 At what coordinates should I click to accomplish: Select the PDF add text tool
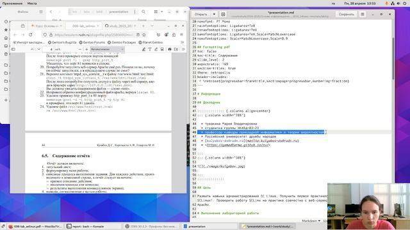(150, 49)
